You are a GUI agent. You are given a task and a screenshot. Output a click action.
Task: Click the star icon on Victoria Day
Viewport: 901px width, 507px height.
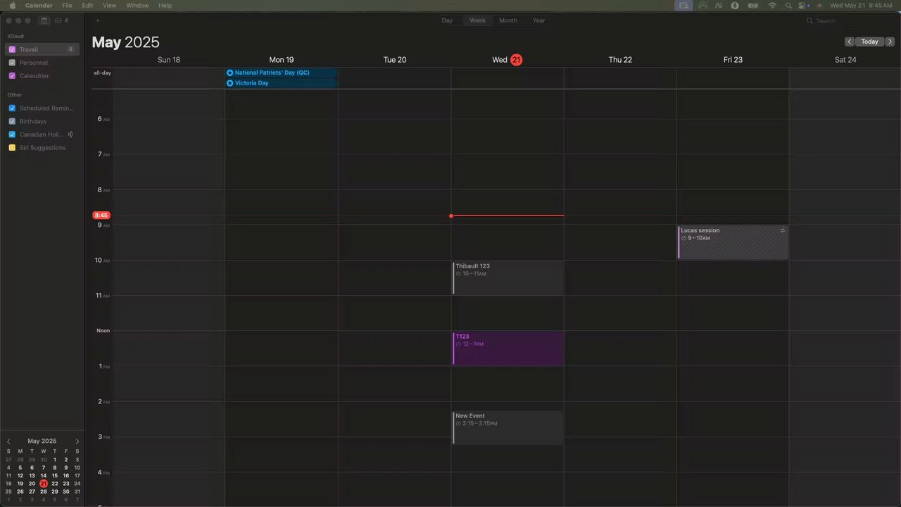coord(229,83)
